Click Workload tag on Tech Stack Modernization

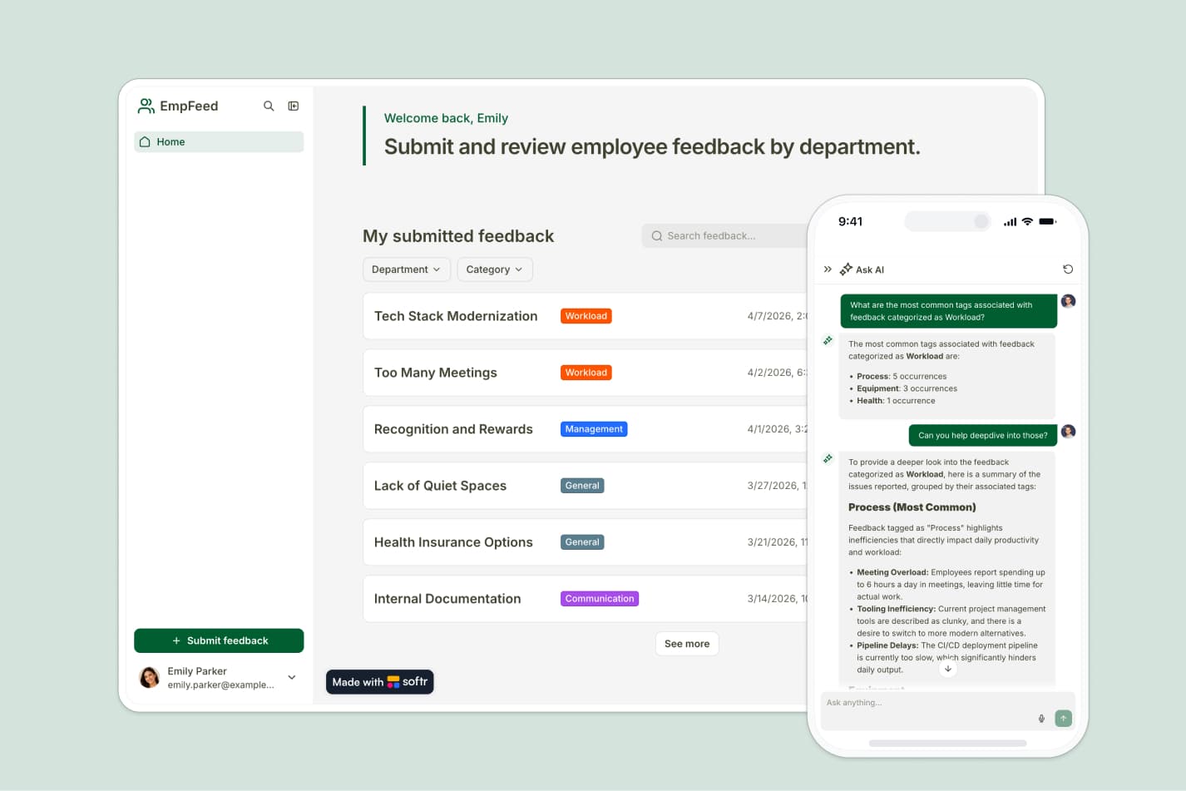[586, 316]
